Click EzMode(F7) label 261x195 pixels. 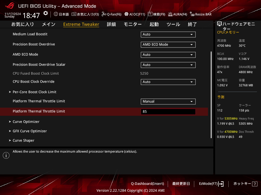click(x=208, y=184)
